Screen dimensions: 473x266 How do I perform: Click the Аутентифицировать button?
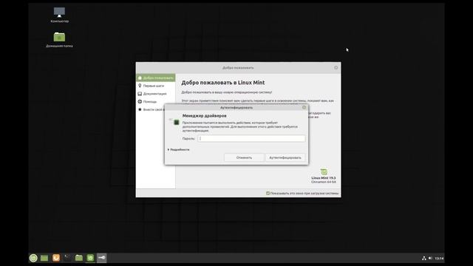coord(285,157)
